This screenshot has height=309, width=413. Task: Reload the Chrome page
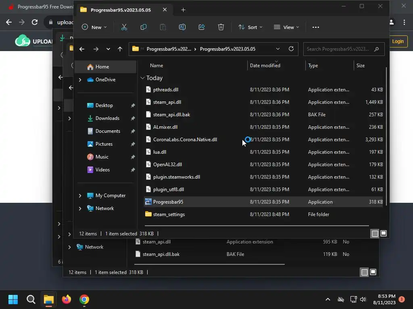coord(35,22)
